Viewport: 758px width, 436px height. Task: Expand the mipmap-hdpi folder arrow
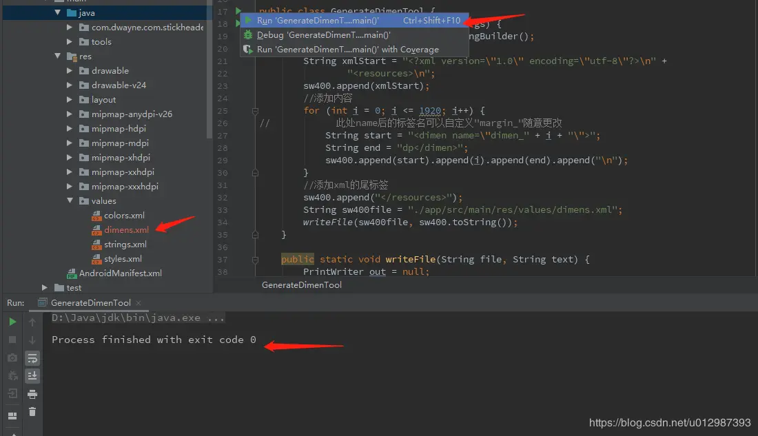click(70, 129)
